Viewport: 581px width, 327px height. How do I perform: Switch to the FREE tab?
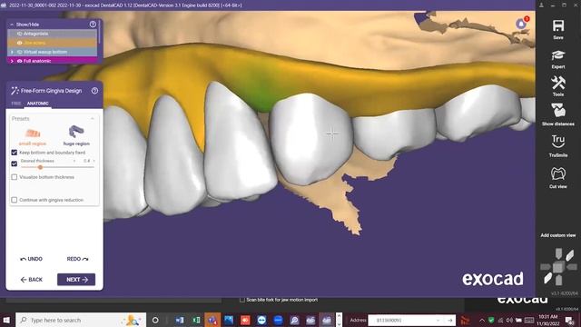click(x=16, y=104)
